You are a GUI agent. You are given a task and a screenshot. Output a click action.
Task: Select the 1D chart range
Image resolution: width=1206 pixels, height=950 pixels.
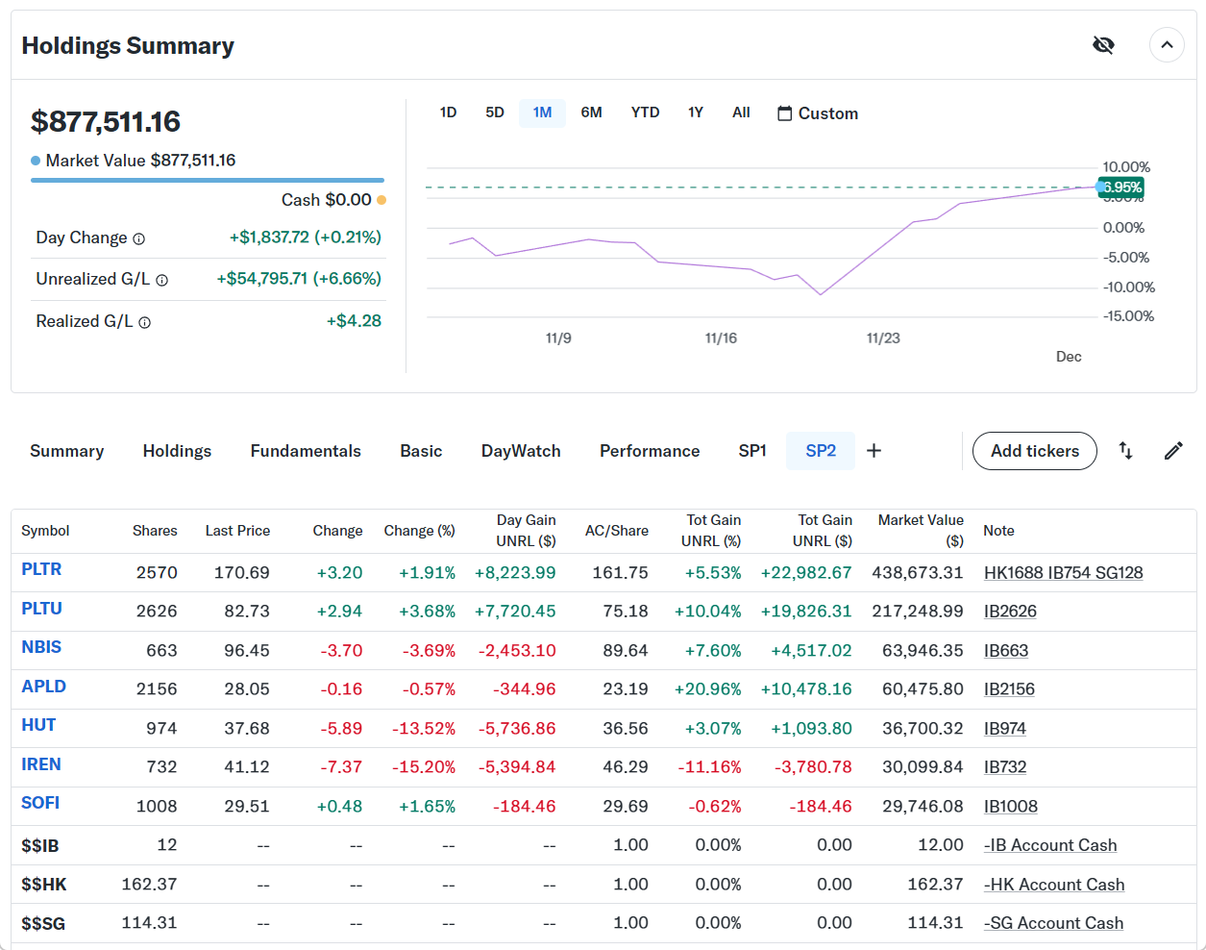pos(448,112)
